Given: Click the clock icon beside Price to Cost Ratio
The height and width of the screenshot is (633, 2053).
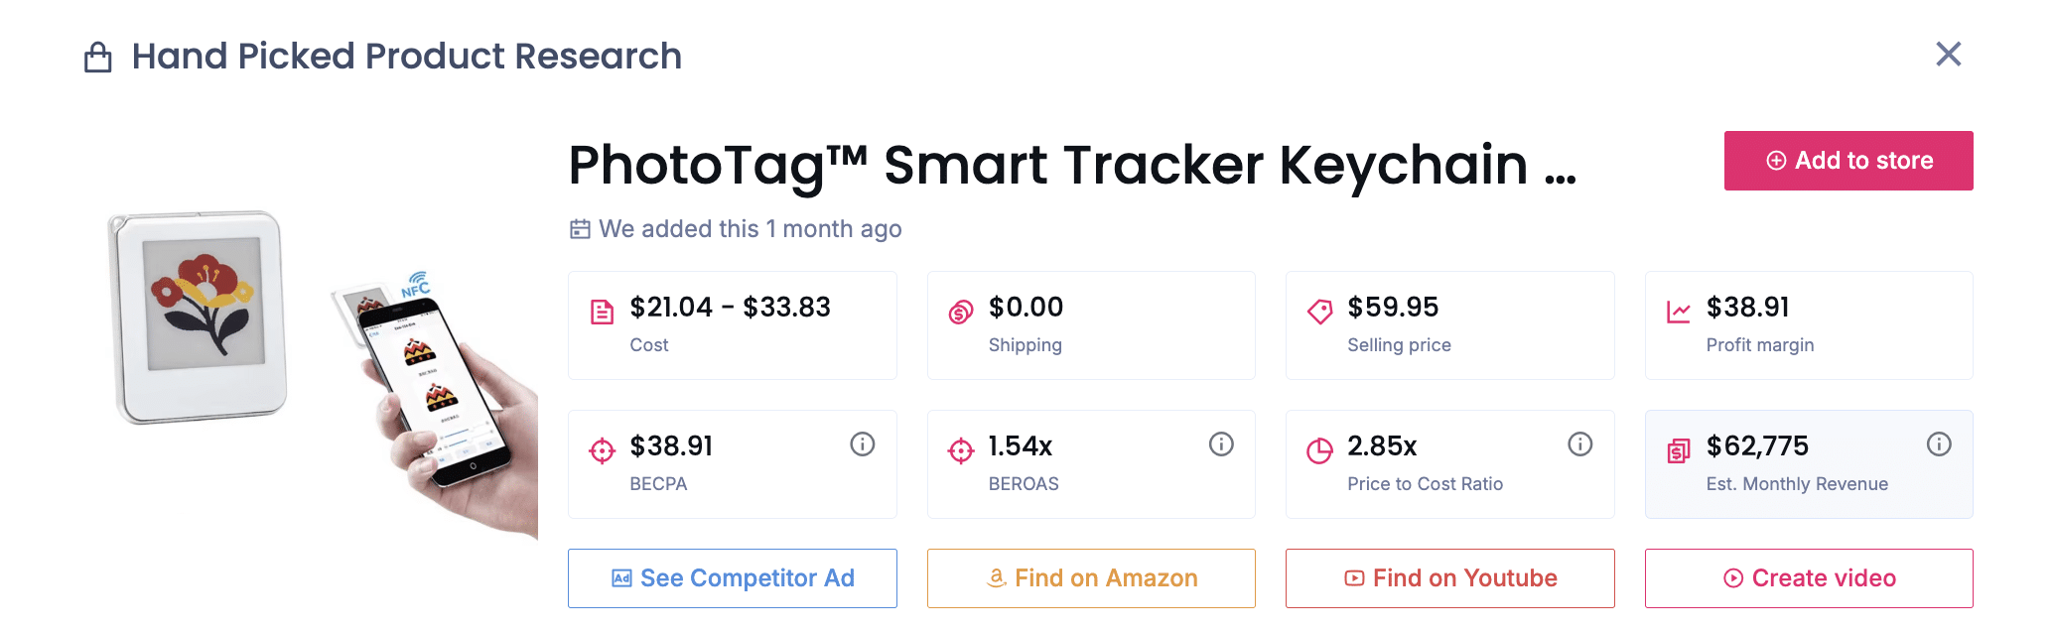Looking at the screenshot, I should (1317, 448).
